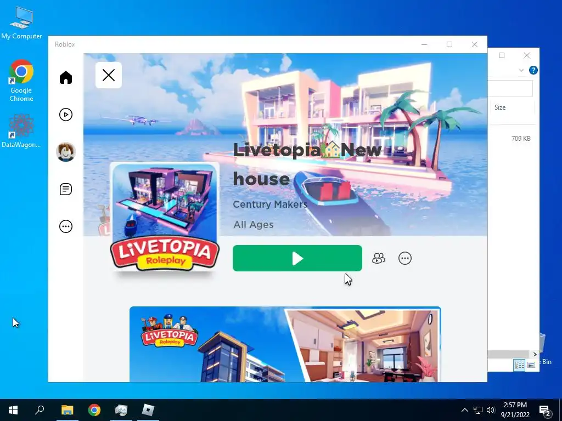Select the My Computer desktop icon
Viewport: 562px width, 421px height.
(x=21, y=22)
